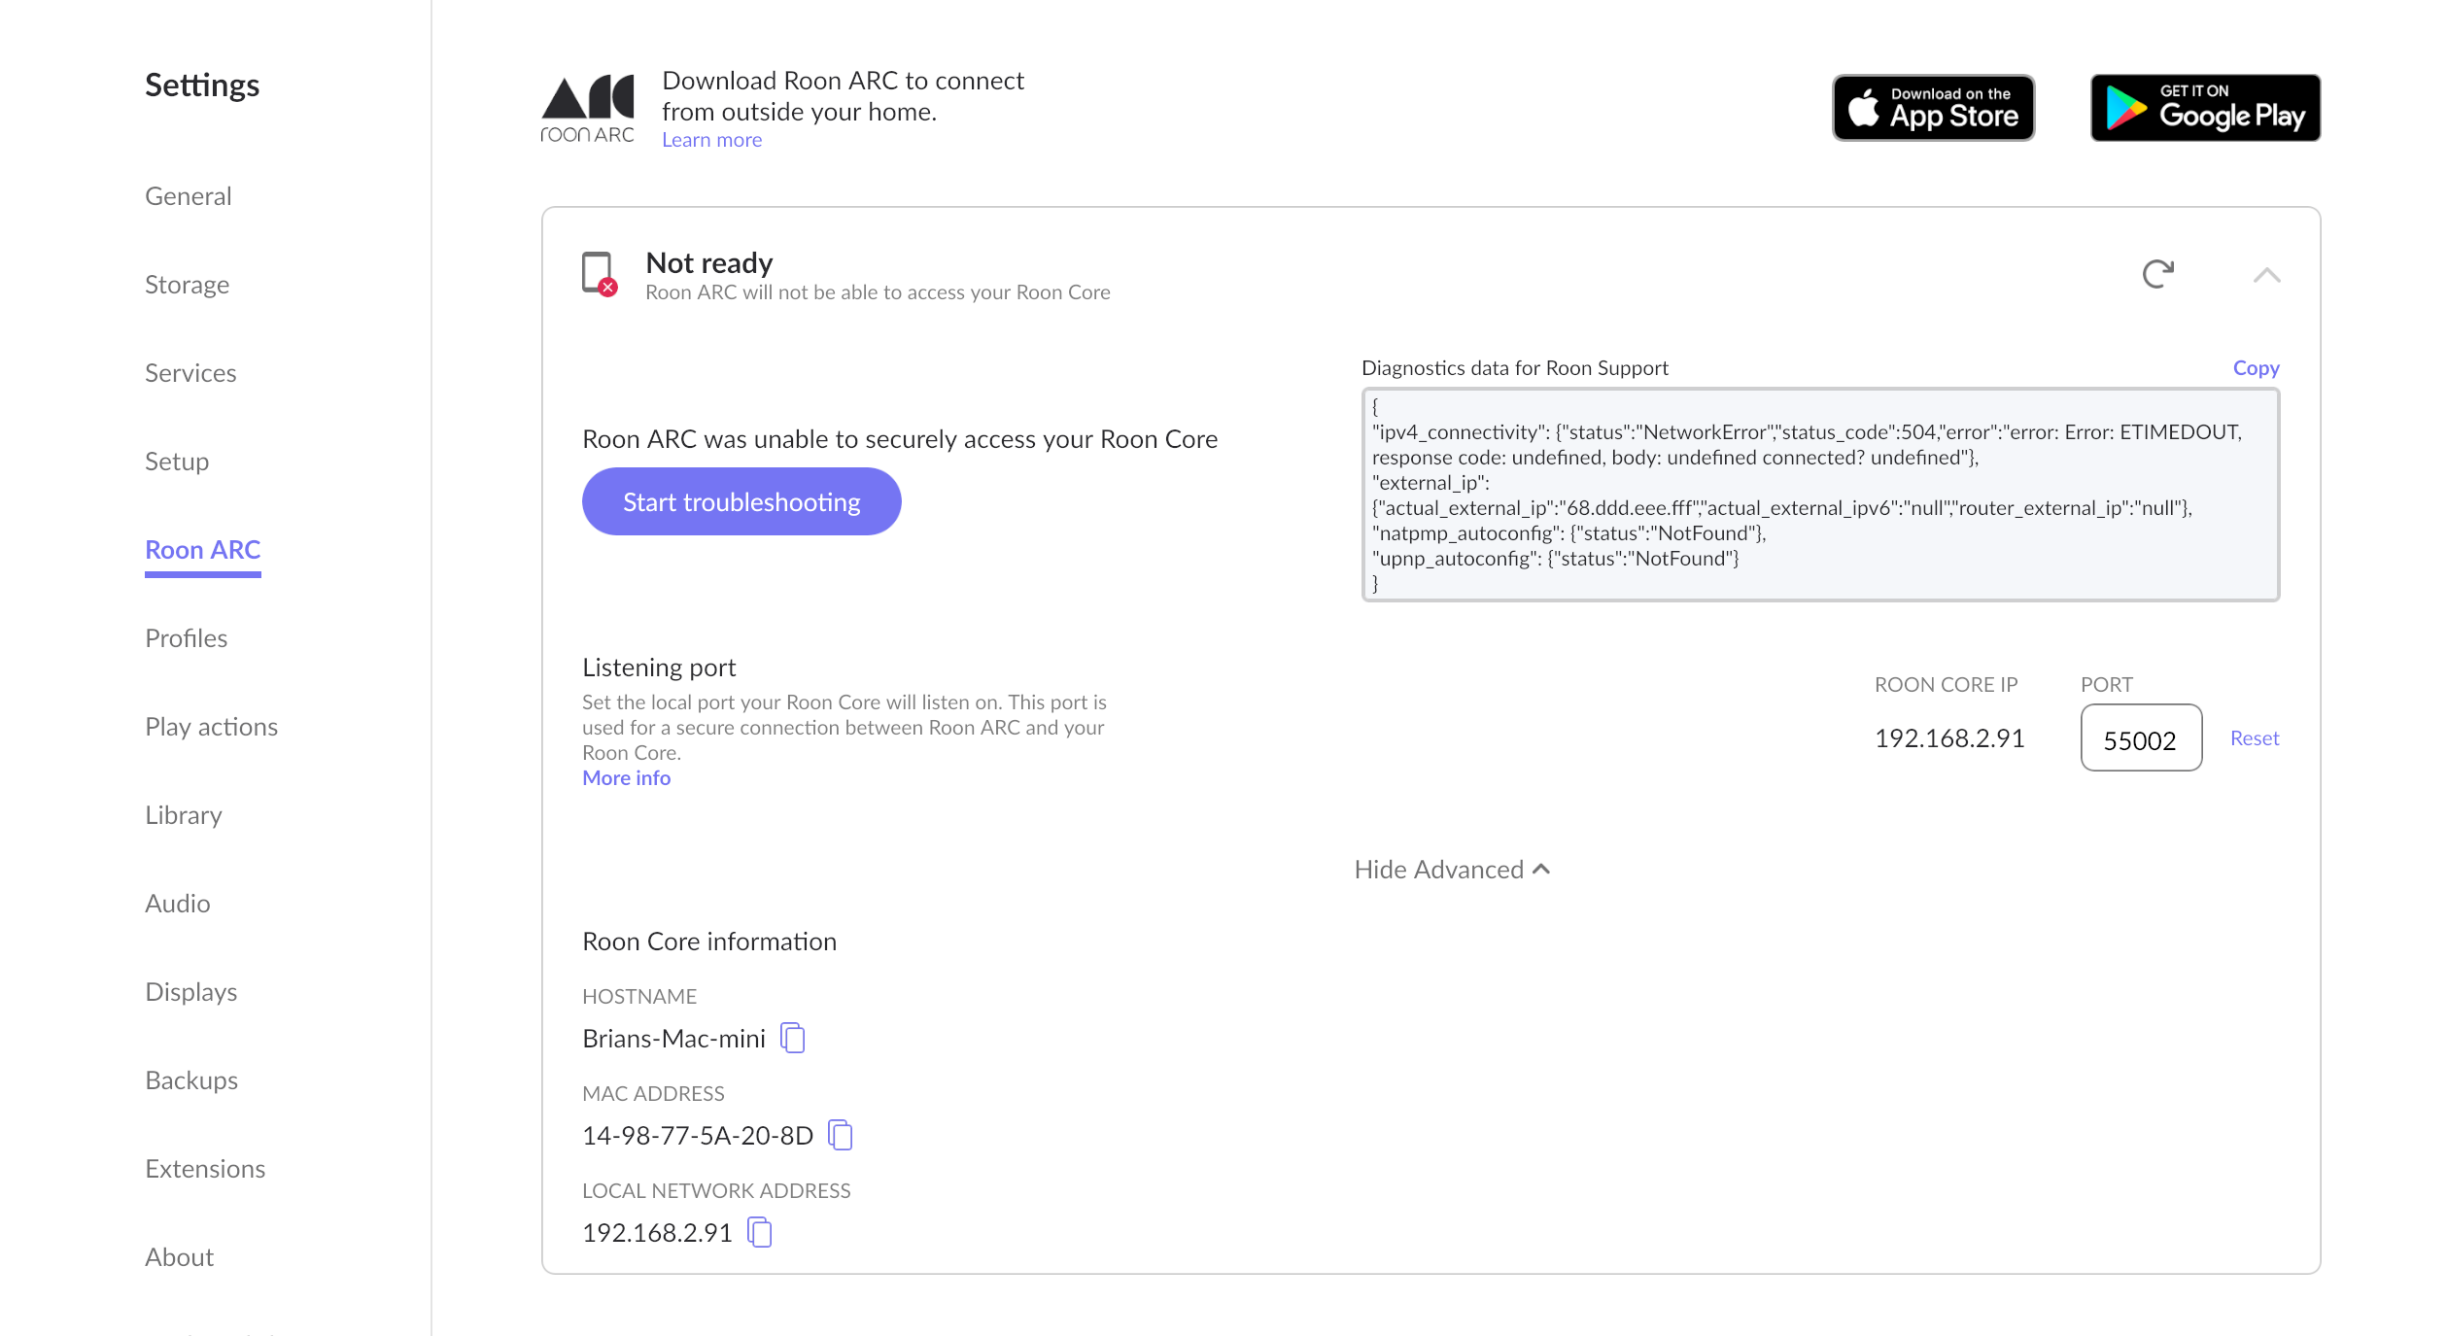
Task: Collapse the Not ready status panel
Action: click(2267, 276)
